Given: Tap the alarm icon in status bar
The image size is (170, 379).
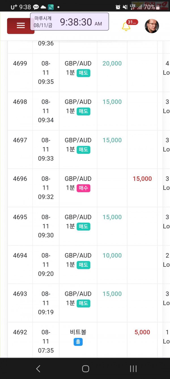Looking at the screenshot, I should 118,7.
